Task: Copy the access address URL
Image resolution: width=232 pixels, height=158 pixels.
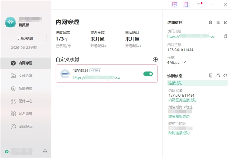Action: 225,36
